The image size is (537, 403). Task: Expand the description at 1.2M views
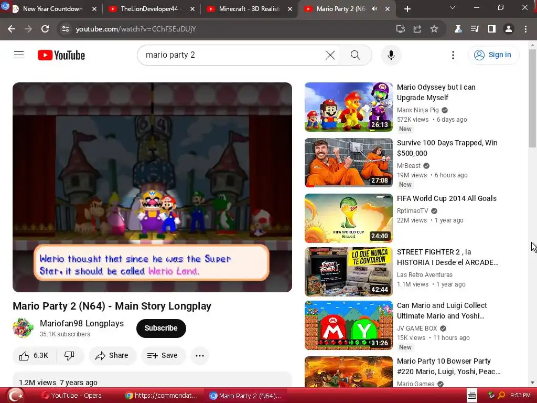153,380
